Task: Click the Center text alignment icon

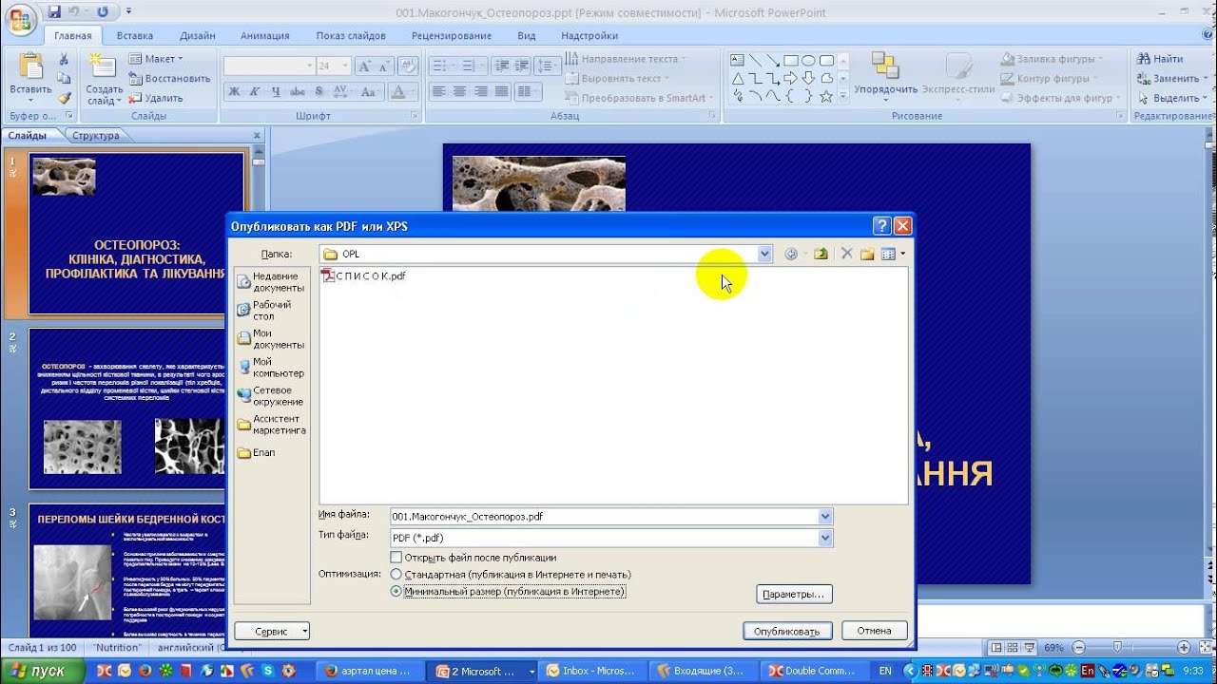Action: coord(460,91)
